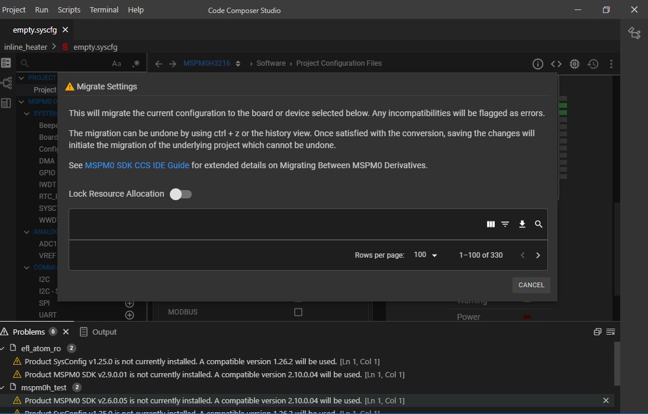
Task: Click the CANCEL button
Action: (x=531, y=285)
